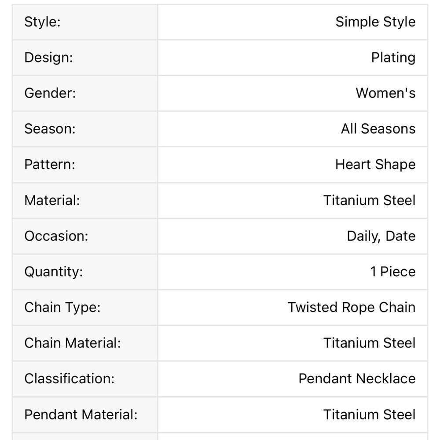Select the Chain Type label
The width and height of the screenshot is (440, 440).
tap(62, 307)
